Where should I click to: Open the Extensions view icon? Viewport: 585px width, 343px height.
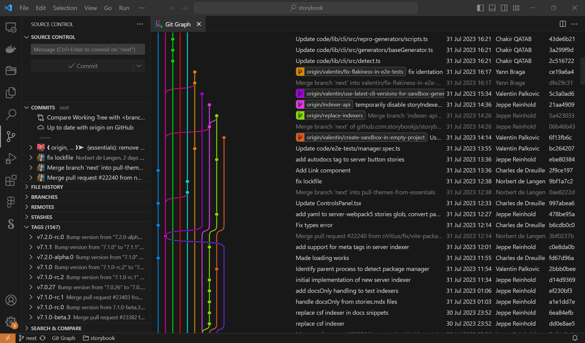click(11, 180)
